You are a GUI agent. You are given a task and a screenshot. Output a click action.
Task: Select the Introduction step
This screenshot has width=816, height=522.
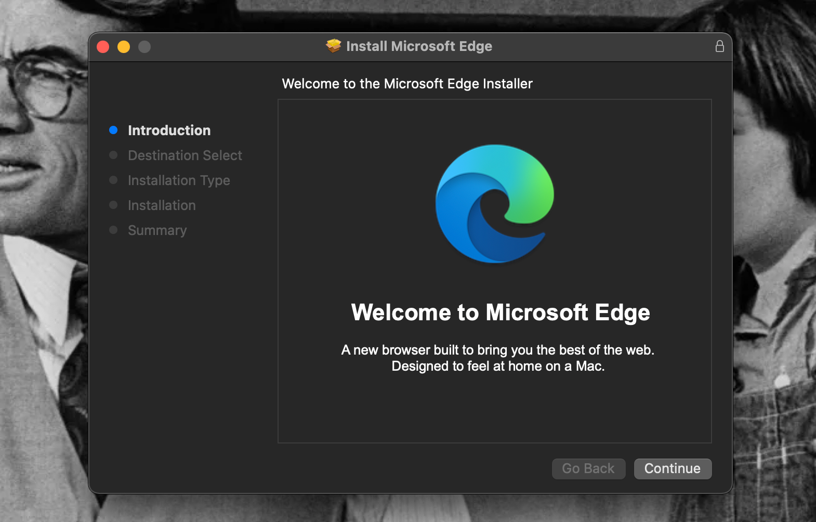169,130
